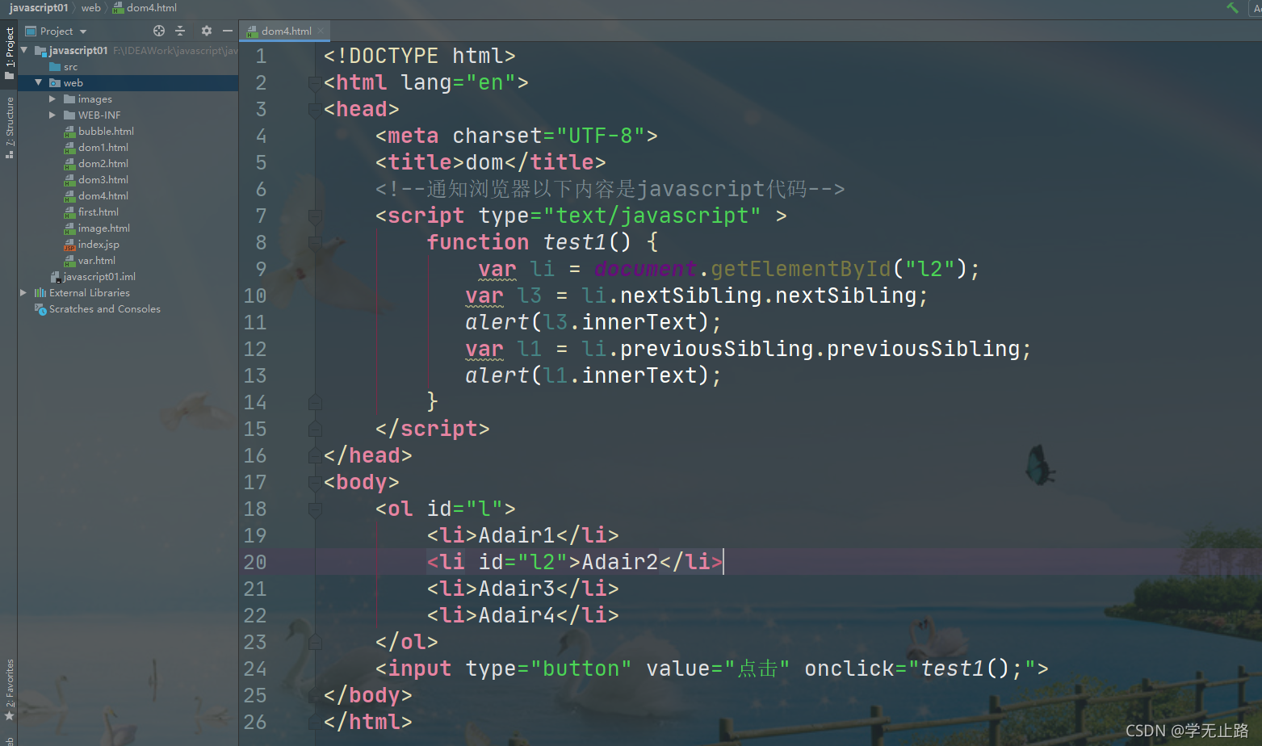Click web in the breadcrumb bar

click(91, 7)
